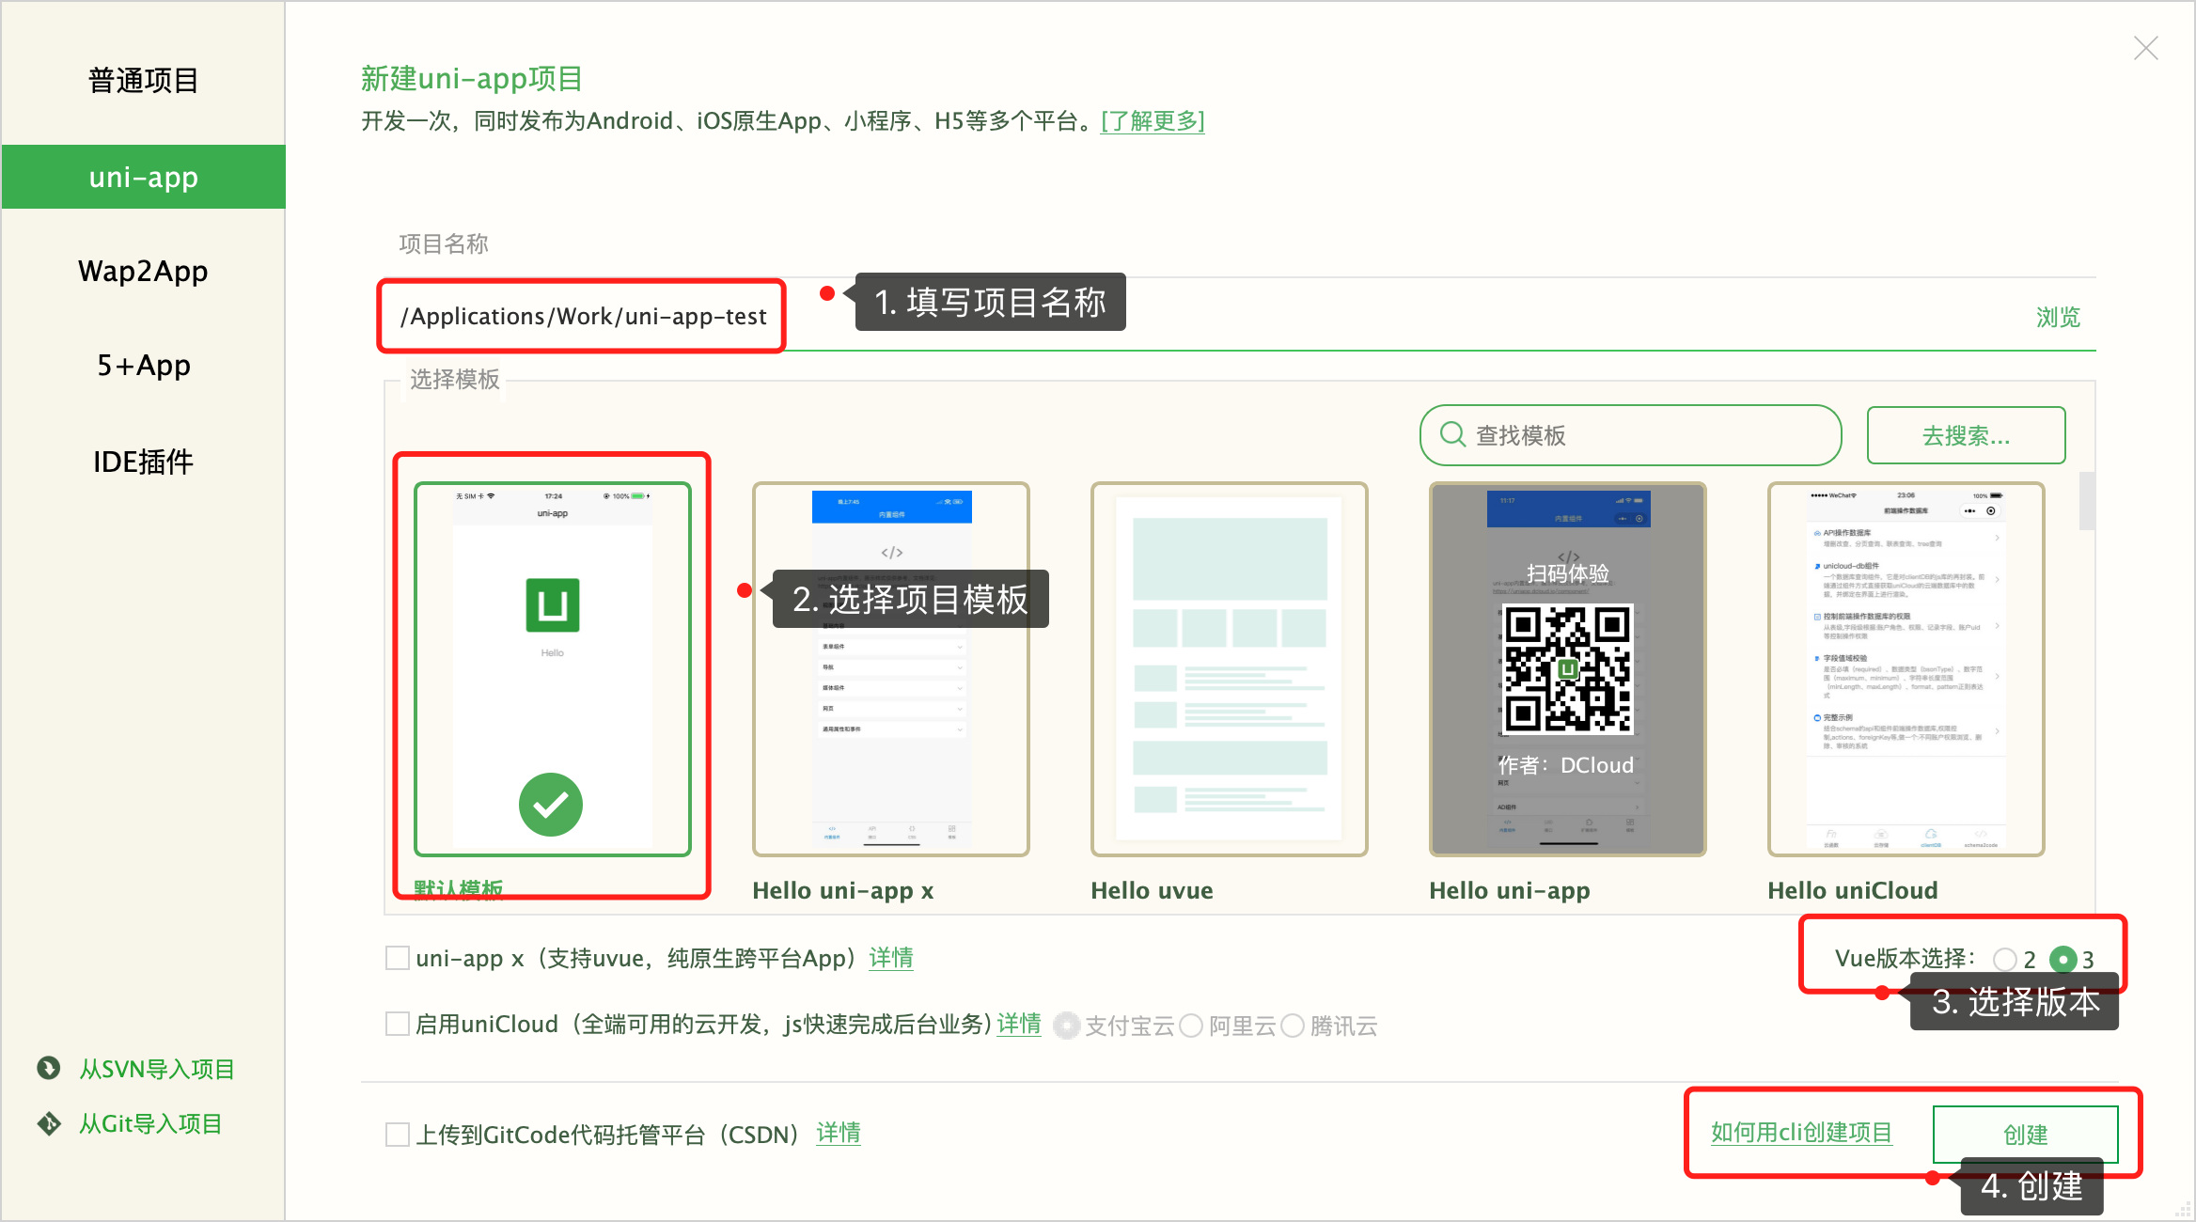Import project via 从SVN导入项目 link

point(157,1069)
